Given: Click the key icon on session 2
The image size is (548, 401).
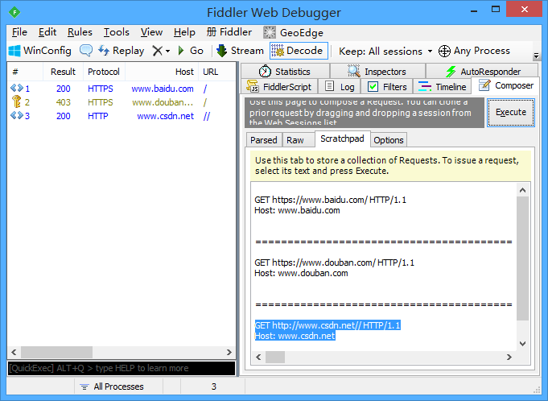Looking at the screenshot, I should [x=16, y=101].
